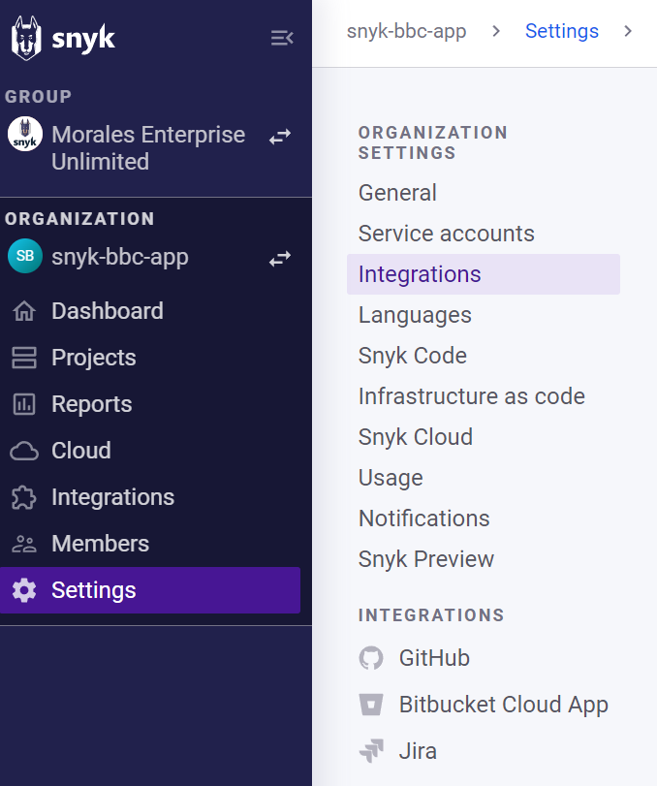Click the Reports chart icon

click(x=24, y=404)
